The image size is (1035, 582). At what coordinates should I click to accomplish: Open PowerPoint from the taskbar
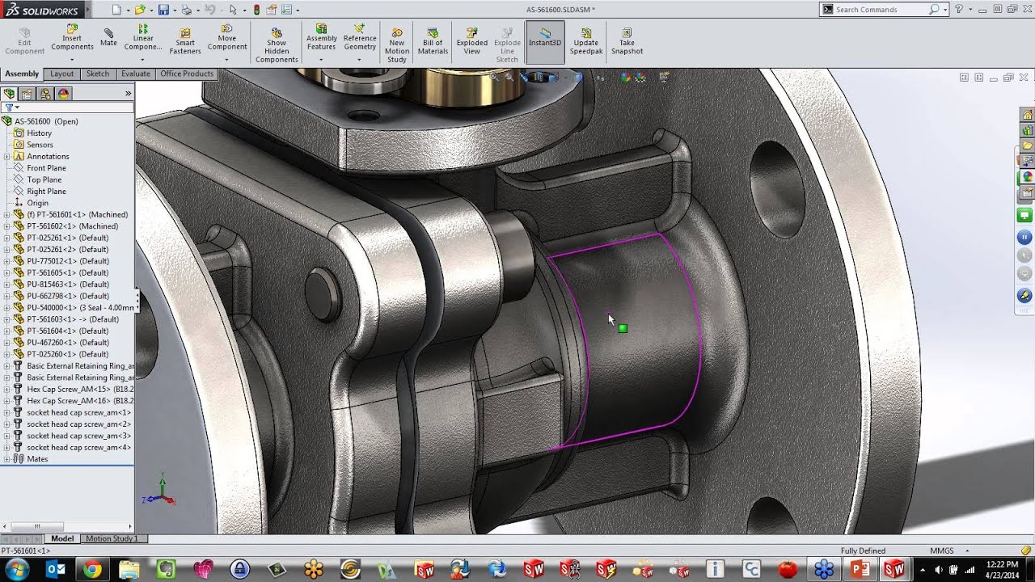tap(860, 570)
